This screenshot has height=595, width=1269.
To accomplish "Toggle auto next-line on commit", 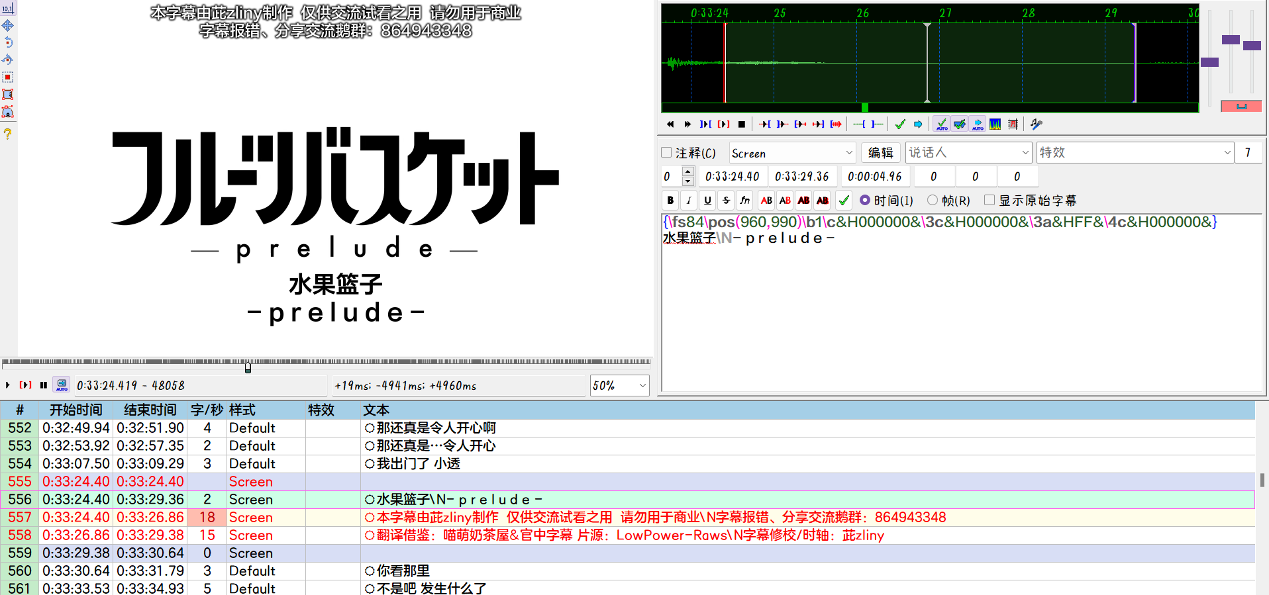I will tap(959, 124).
